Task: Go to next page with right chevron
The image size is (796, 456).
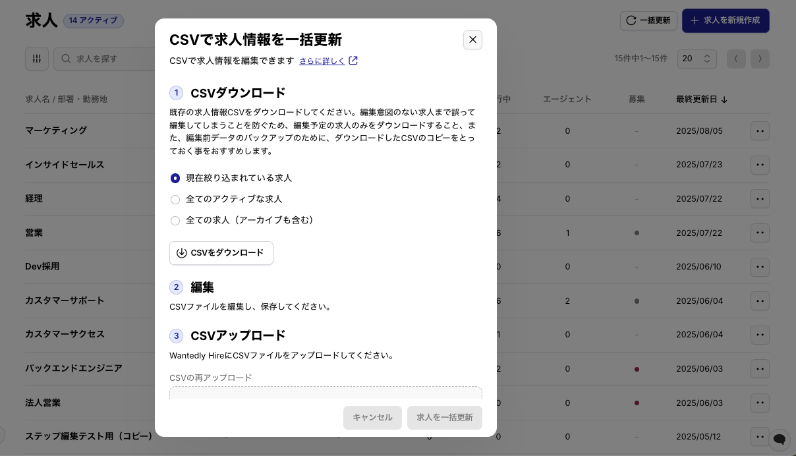Action: tap(760, 59)
